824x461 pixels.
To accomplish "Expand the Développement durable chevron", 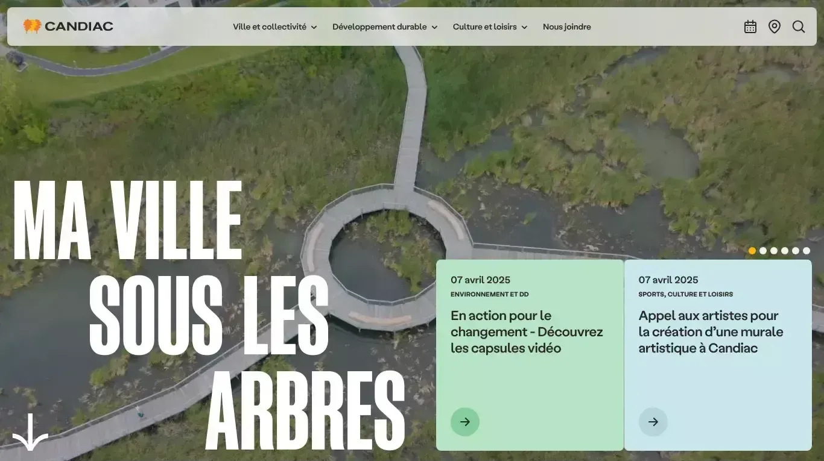I will [434, 27].
